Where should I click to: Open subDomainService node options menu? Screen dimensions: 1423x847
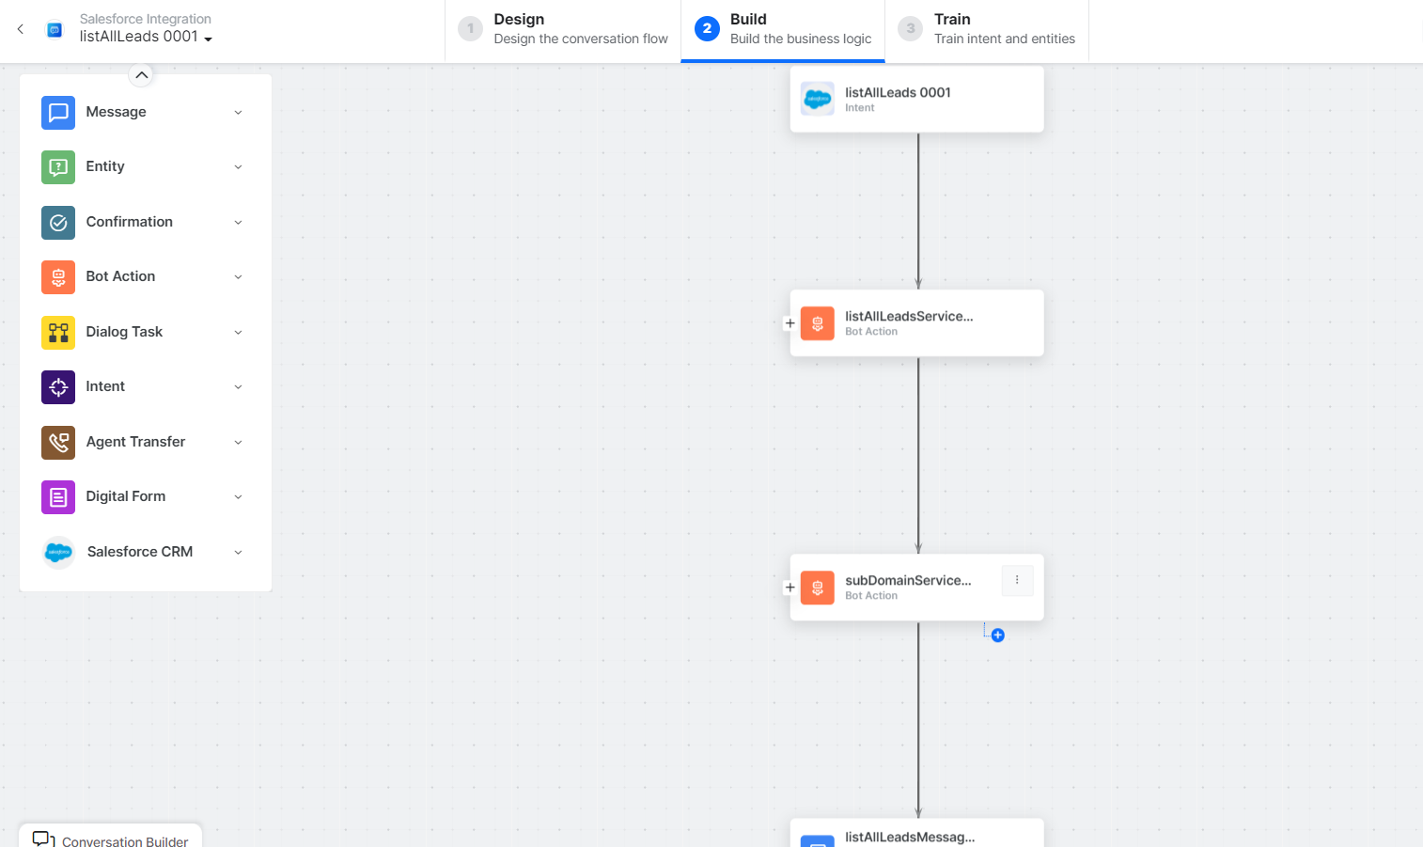click(x=1017, y=581)
